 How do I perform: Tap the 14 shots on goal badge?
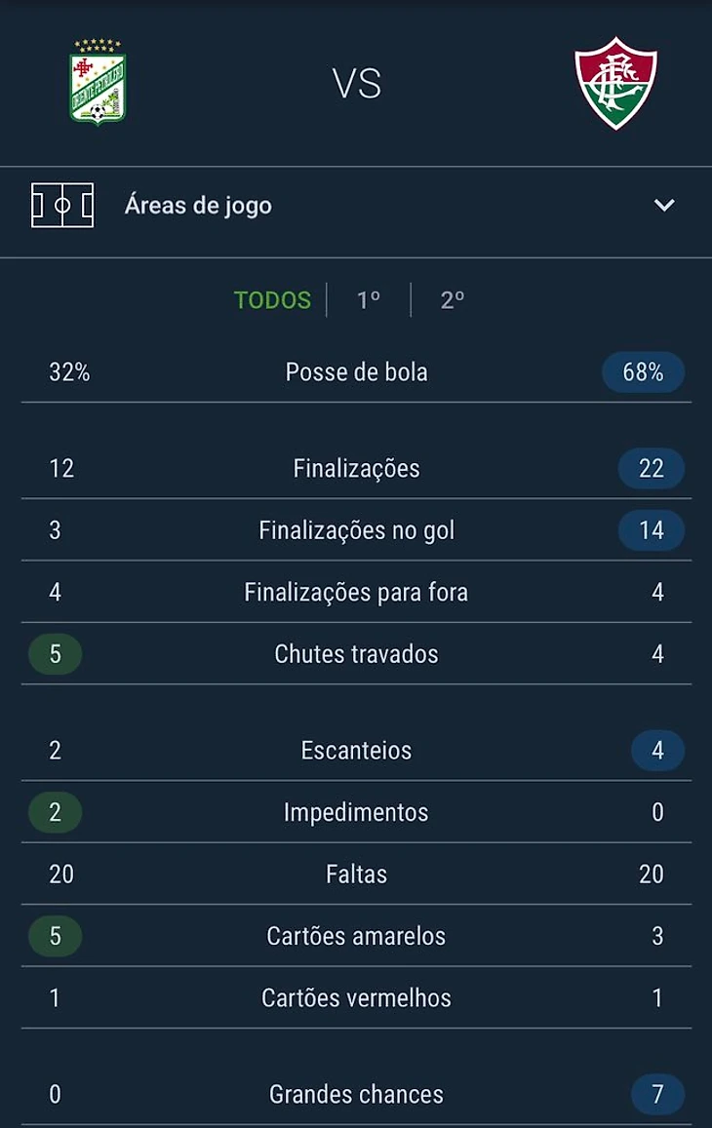651,530
